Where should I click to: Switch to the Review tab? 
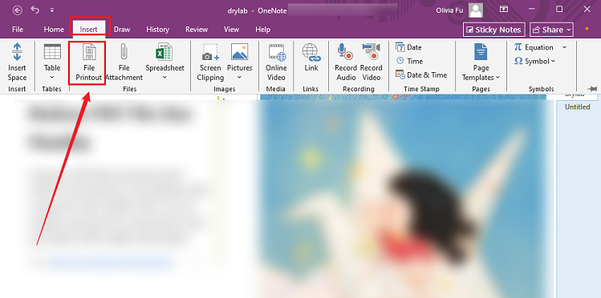click(197, 30)
